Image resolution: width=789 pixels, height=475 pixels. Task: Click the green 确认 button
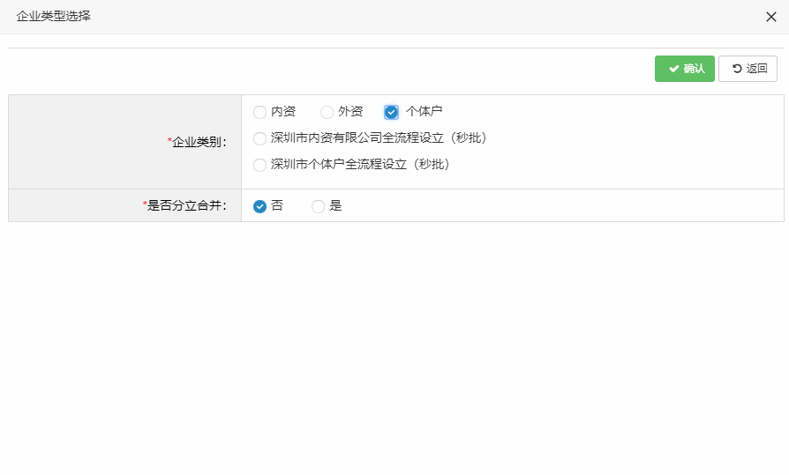coord(685,69)
